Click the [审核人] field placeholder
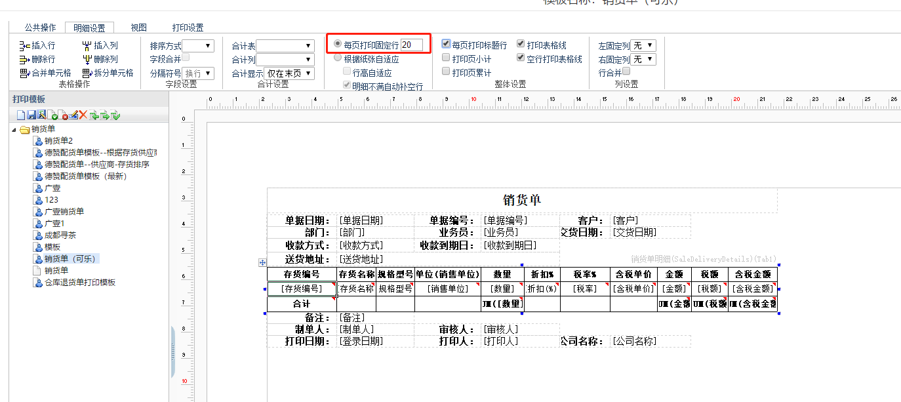The image size is (901, 402). 500,329
